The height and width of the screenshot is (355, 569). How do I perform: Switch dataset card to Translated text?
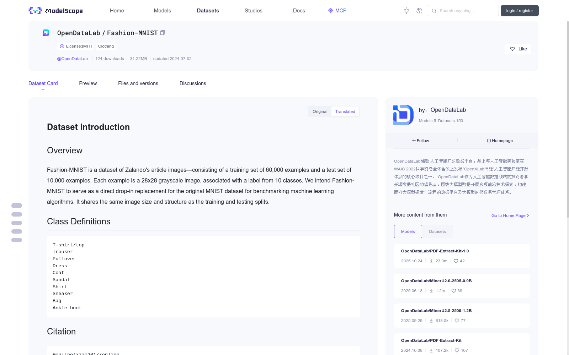click(x=345, y=111)
